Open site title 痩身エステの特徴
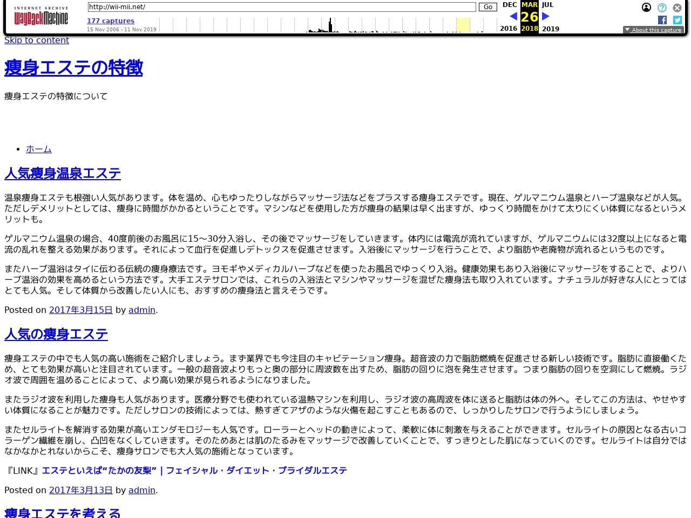Screen dimensions: 691x518 [73, 68]
